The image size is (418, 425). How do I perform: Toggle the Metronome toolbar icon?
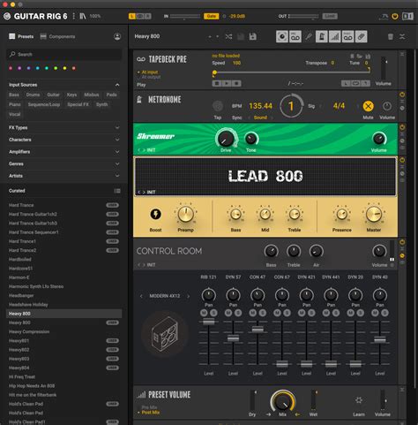pyautogui.click(x=322, y=37)
